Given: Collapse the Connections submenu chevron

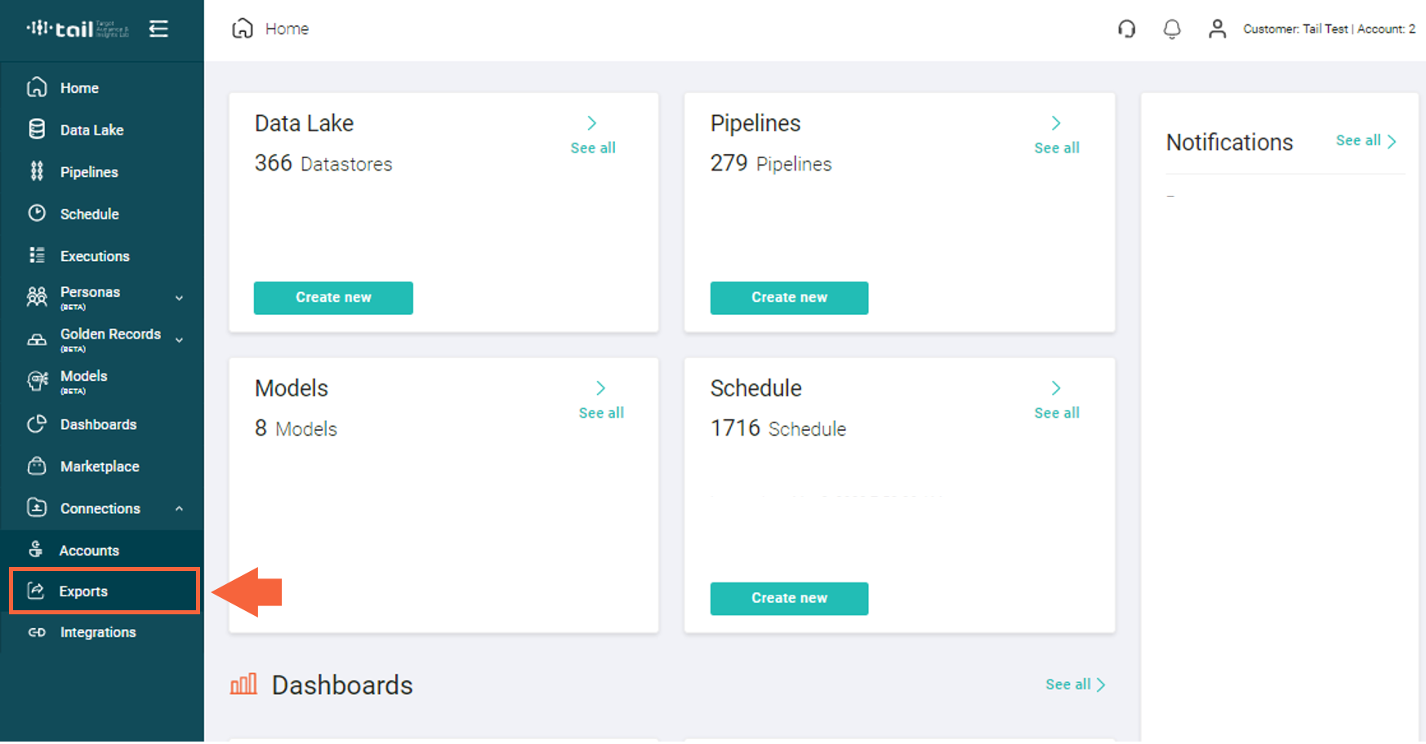Looking at the screenshot, I should [x=179, y=508].
